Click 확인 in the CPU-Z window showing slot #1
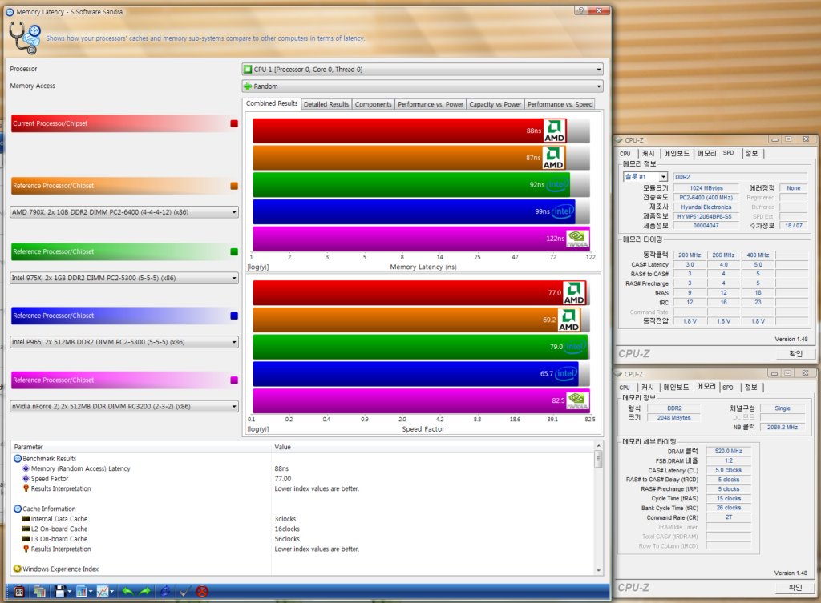Screen dimensions: 821x603 [795, 353]
